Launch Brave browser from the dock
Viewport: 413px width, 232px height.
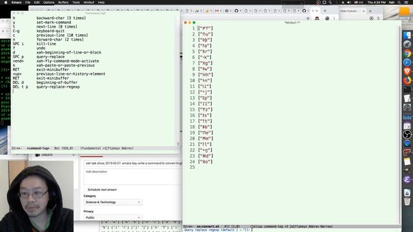point(407,72)
